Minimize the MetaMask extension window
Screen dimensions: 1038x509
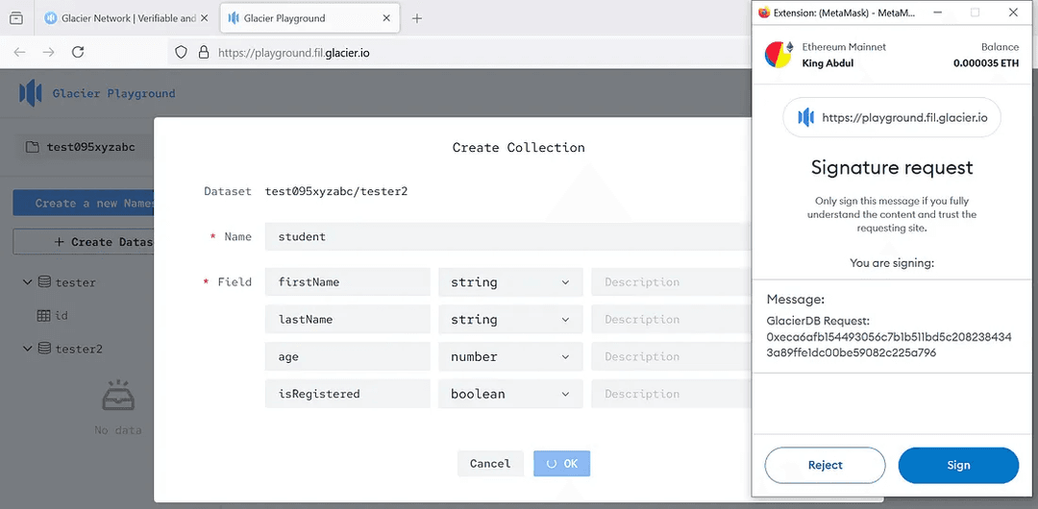point(937,12)
